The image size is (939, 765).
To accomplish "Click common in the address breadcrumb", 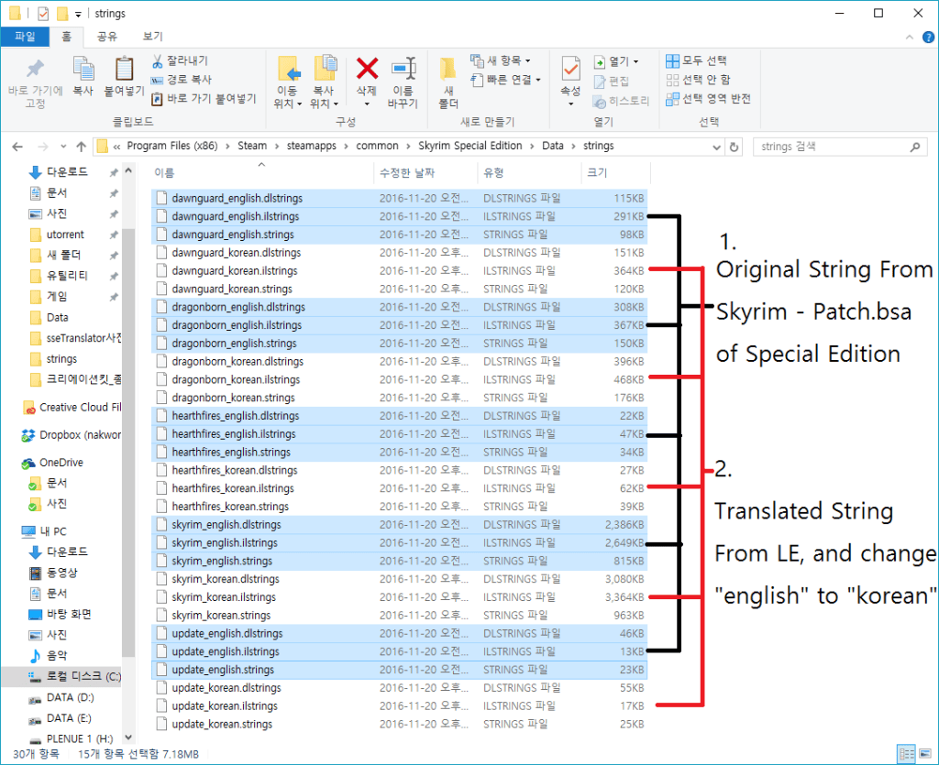I will (x=377, y=146).
